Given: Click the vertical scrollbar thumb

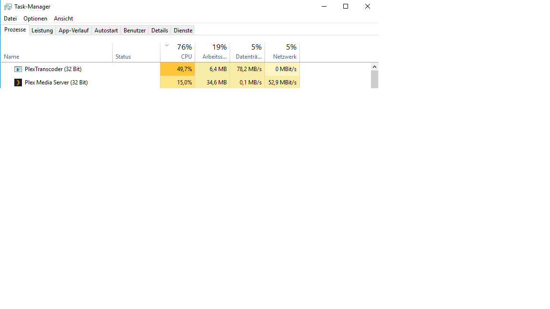Looking at the screenshot, I should pyautogui.click(x=375, y=80).
